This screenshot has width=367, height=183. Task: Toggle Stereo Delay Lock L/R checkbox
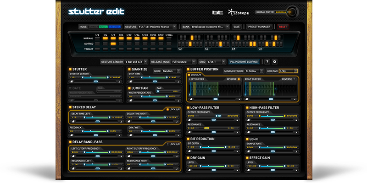[167, 109]
